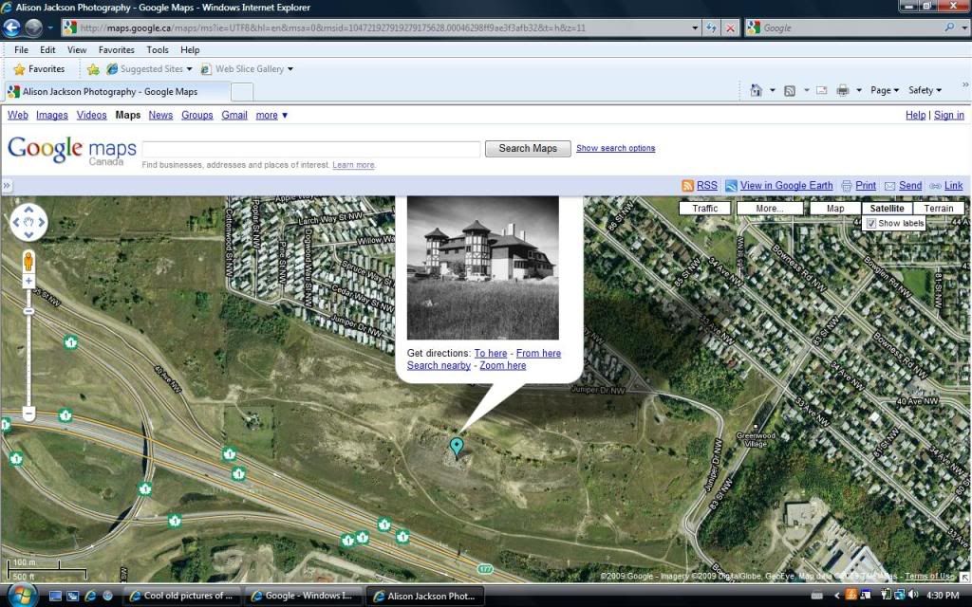Click the black and white house photo thumbnail
This screenshot has width=972, height=607.
[482, 267]
